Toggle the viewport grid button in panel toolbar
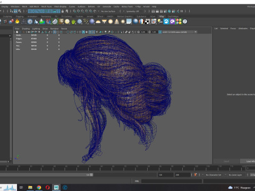255x191 pixels. tap(55, 32)
